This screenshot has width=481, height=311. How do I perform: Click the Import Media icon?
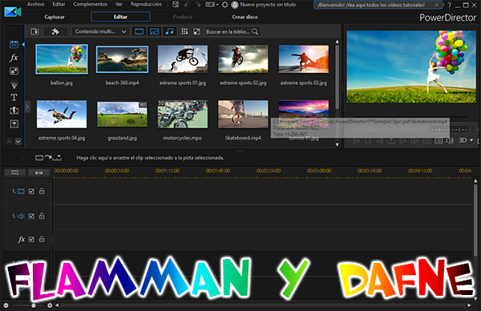pyautogui.click(x=34, y=31)
